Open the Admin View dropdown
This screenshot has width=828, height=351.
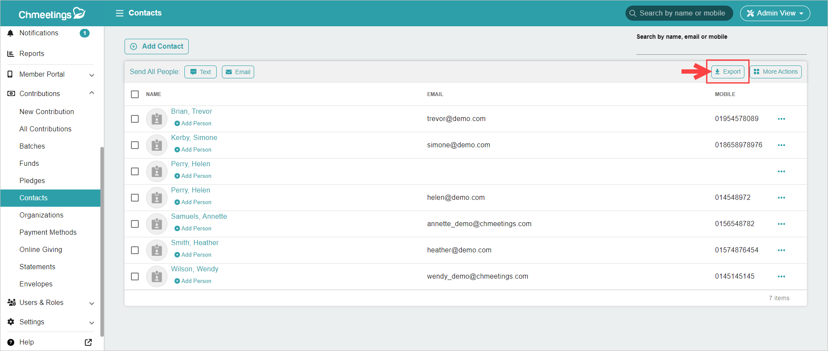pyautogui.click(x=775, y=13)
